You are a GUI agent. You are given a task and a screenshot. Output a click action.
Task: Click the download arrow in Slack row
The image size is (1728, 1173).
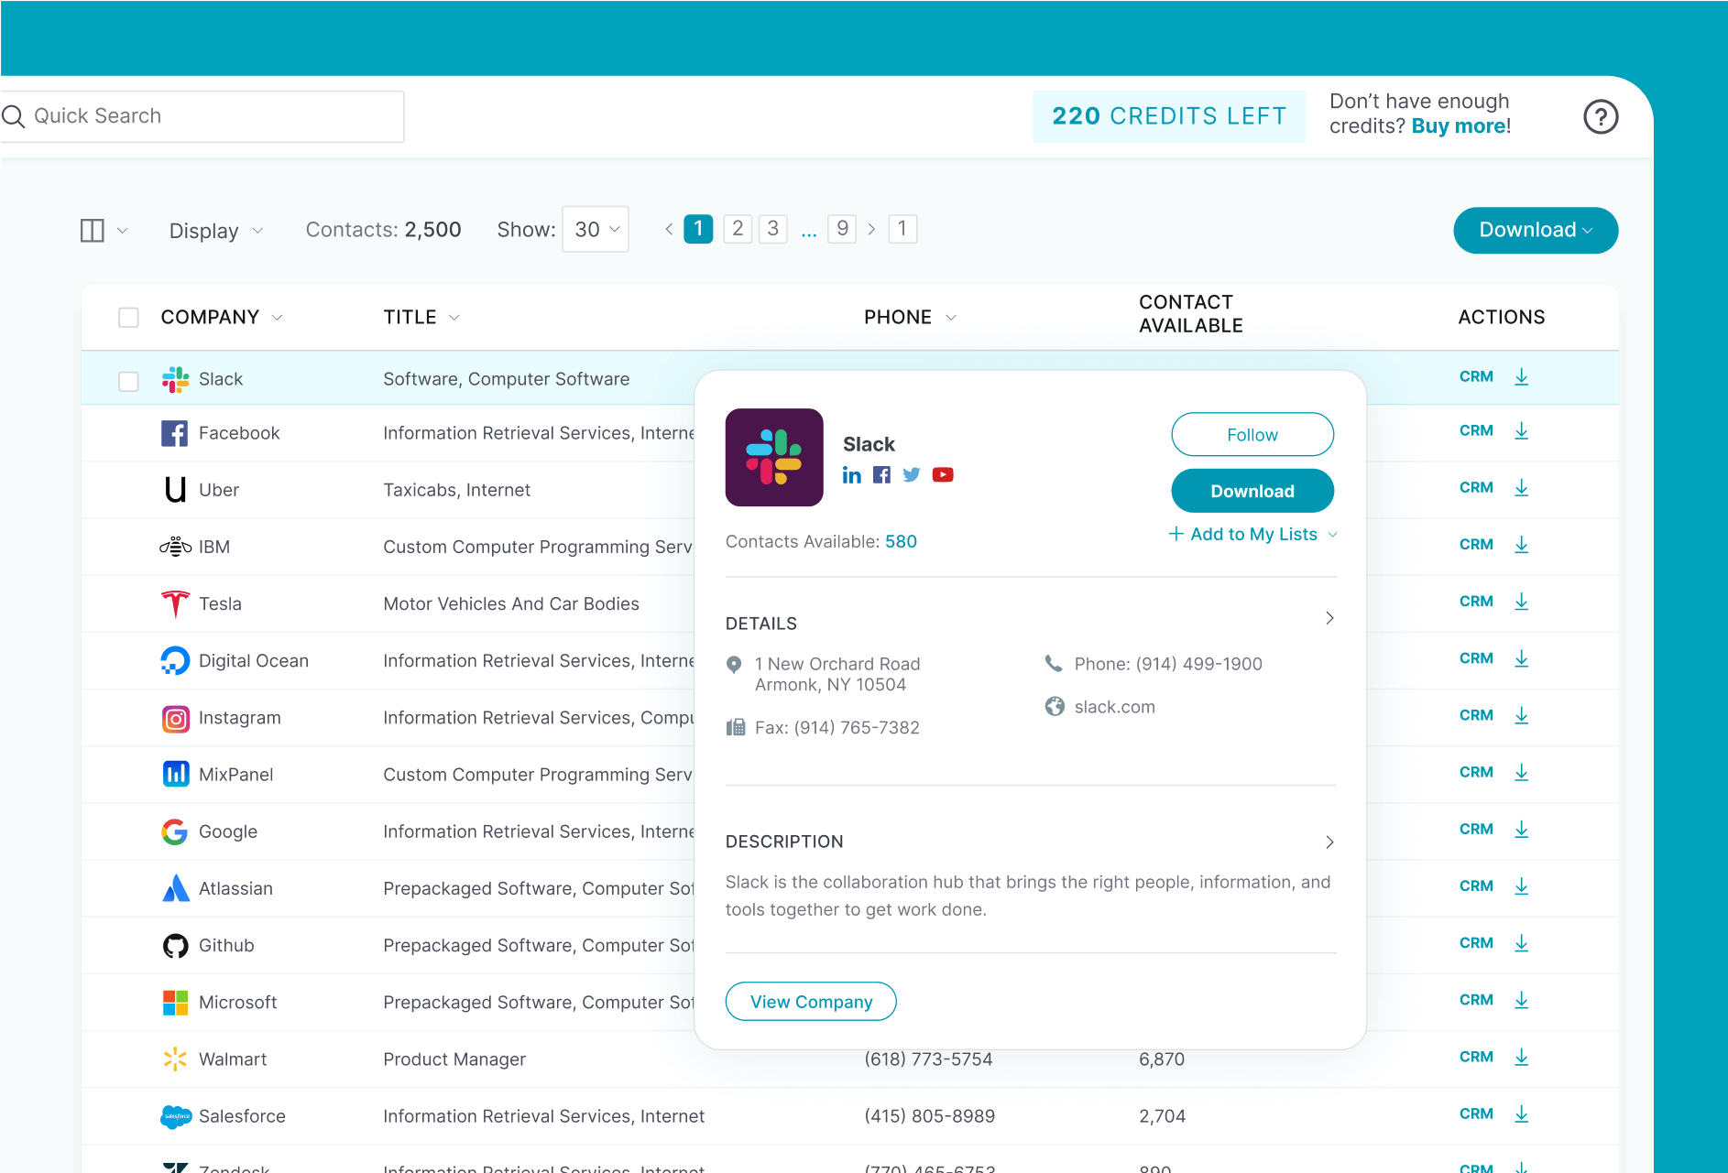point(1521,376)
